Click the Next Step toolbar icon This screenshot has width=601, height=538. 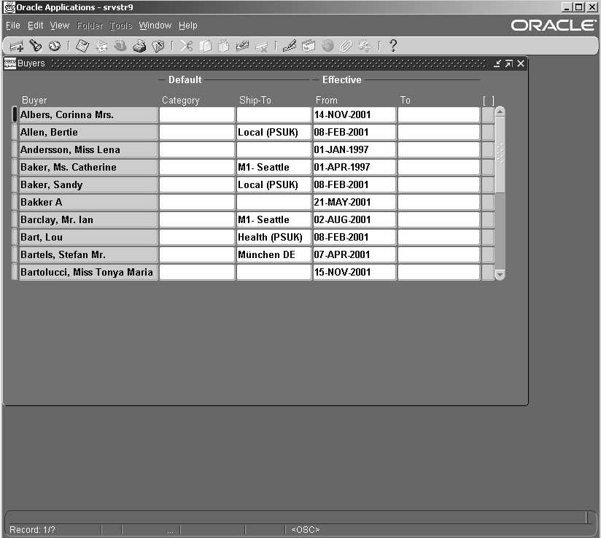click(101, 46)
